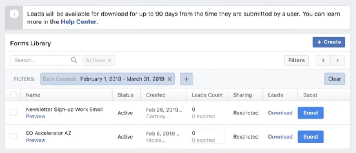Viewport: 356px width, 153px height.
Task: Open the Filters menu button
Action: 297,60
